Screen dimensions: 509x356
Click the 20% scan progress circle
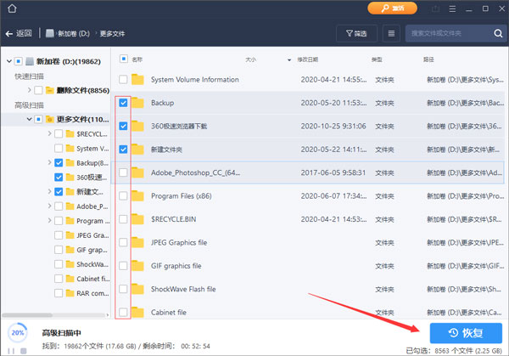pyautogui.click(x=15, y=332)
